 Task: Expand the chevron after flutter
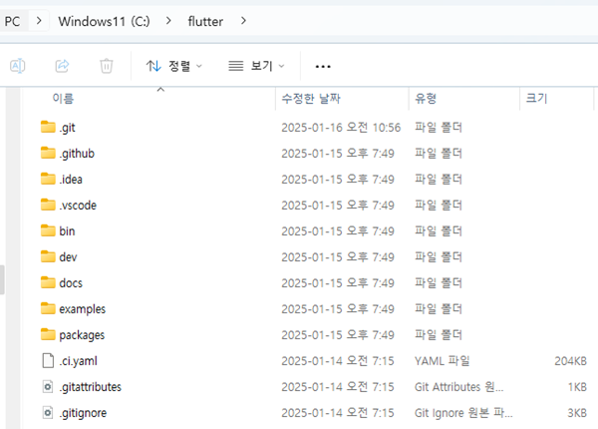[243, 21]
